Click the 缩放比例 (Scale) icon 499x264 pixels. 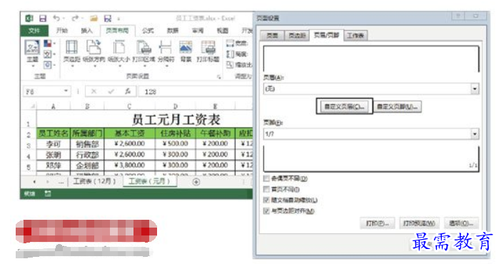230,65
